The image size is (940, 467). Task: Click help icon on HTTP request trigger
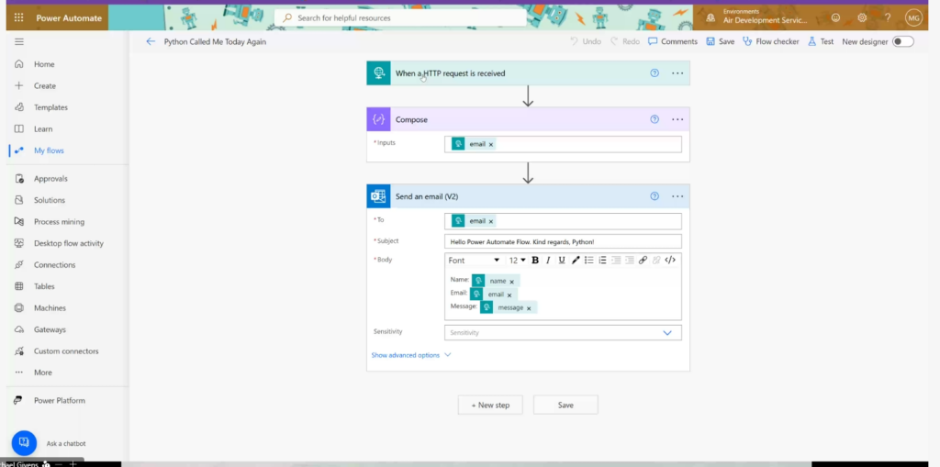pyautogui.click(x=655, y=73)
